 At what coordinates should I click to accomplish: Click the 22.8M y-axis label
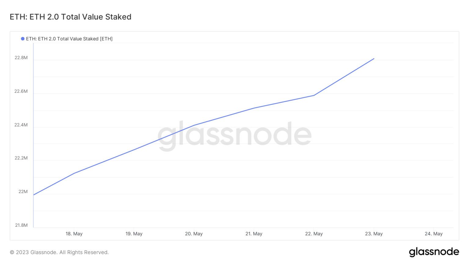click(21, 58)
